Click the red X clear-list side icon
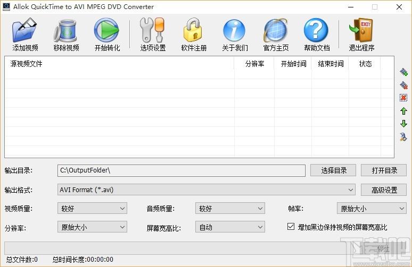Screen dimensions: 412x267 pos(403,98)
